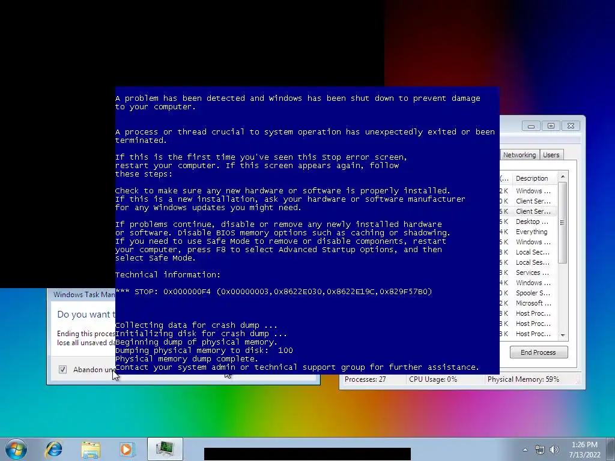Select the Spooler S... process row
Image resolution: width=615 pixels, height=461 pixels.
pyautogui.click(x=529, y=293)
